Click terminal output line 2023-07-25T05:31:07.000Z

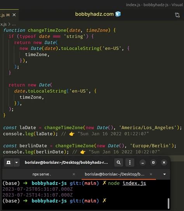click(38, 189)
